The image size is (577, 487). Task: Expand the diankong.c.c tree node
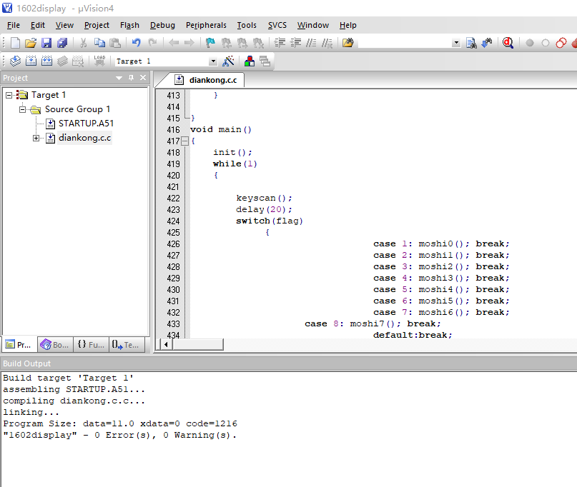(36, 139)
